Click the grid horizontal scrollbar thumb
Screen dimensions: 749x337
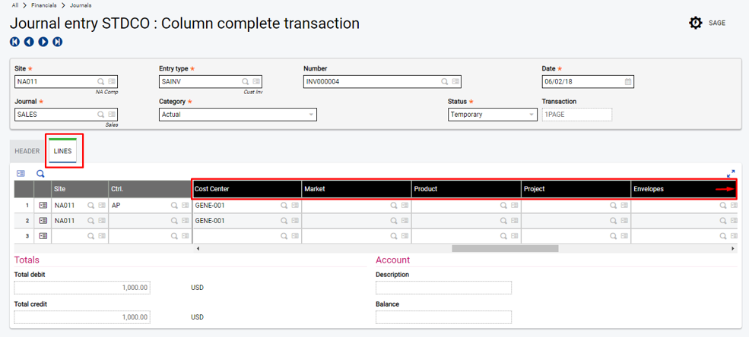505,248
